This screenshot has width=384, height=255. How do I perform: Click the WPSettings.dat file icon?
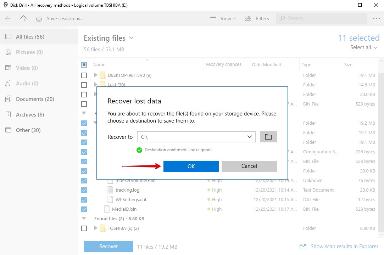pos(110,199)
